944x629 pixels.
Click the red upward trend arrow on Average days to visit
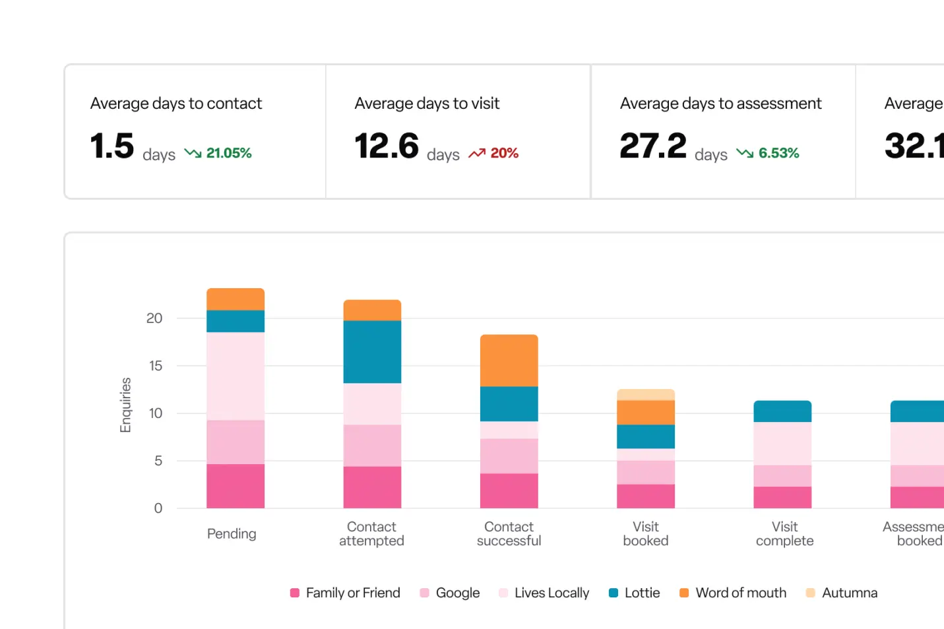477,152
